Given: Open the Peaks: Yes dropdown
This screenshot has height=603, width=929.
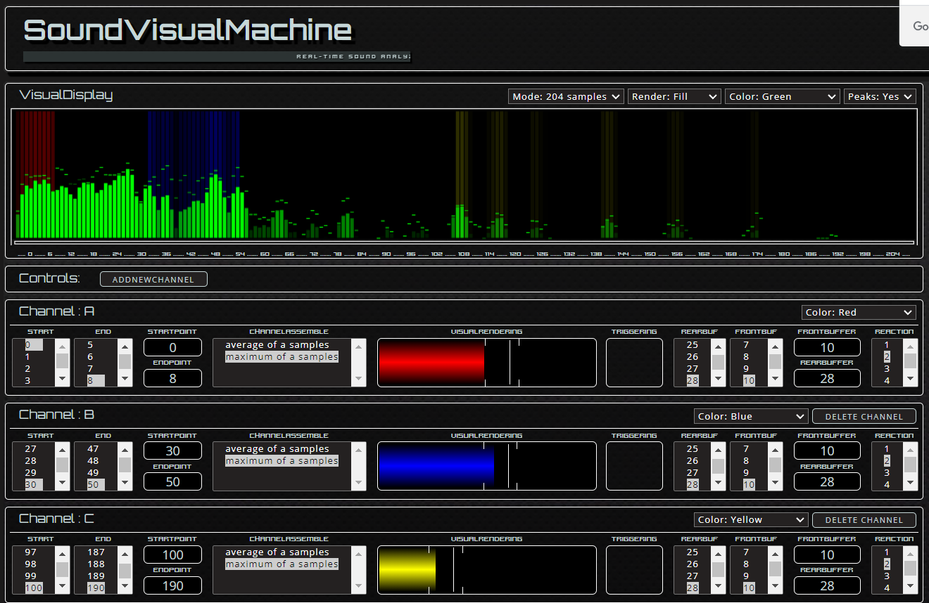Looking at the screenshot, I should pyautogui.click(x=880, y=96).
